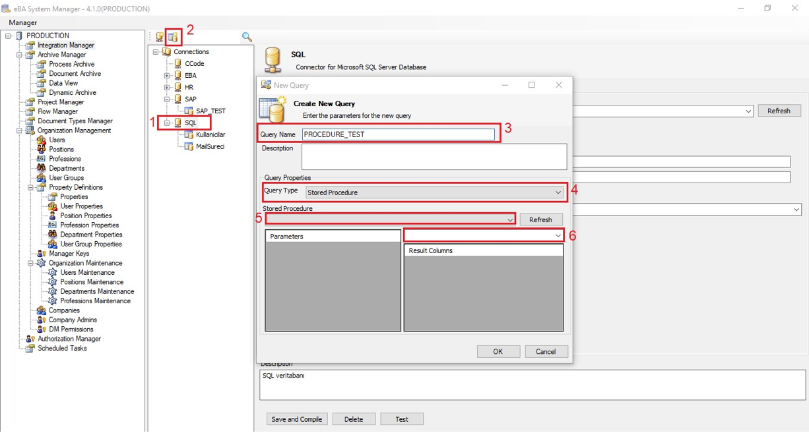Image resolution: width=809 pixels, height=433 pixels.
Task: Select the Professions tree item
Action: (x=65, y=159)
